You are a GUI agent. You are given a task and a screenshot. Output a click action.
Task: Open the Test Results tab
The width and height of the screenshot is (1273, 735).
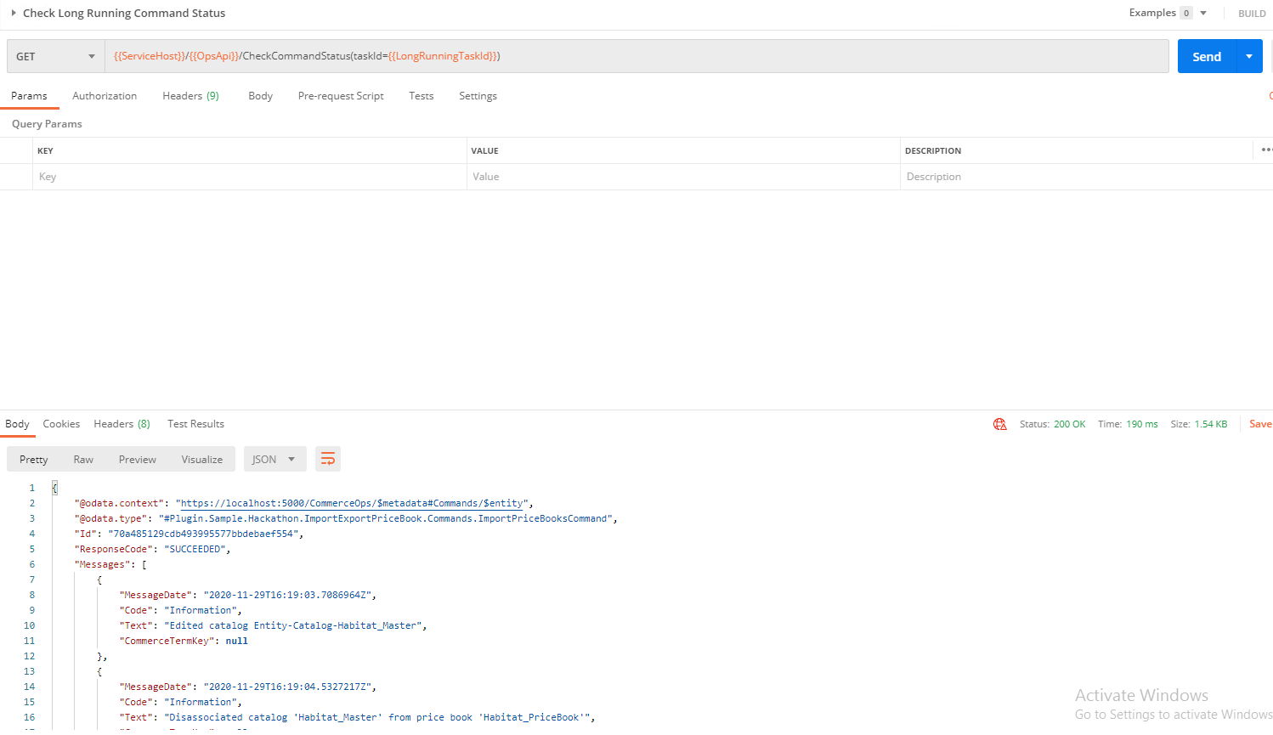[195, 424]
